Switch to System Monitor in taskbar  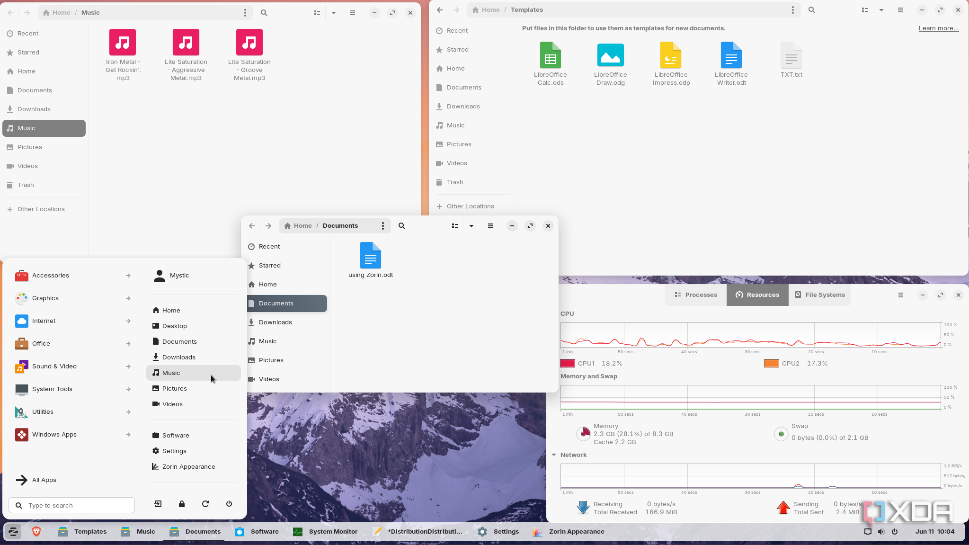click(325, 531)
